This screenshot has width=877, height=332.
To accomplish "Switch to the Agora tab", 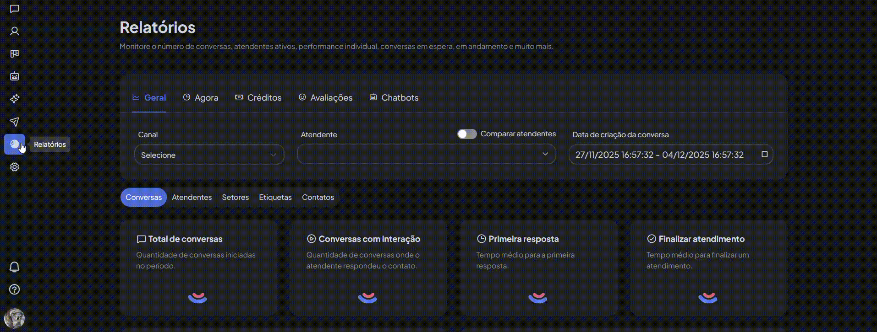I will click(x=201, y=98).
